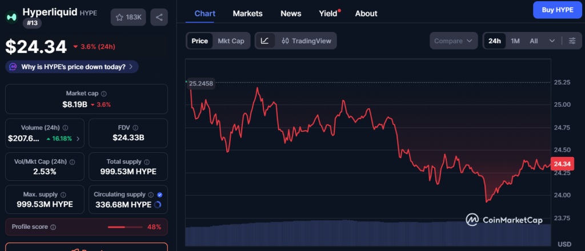Open the Markets tab

pyautogui.click(x=247, y=13)
